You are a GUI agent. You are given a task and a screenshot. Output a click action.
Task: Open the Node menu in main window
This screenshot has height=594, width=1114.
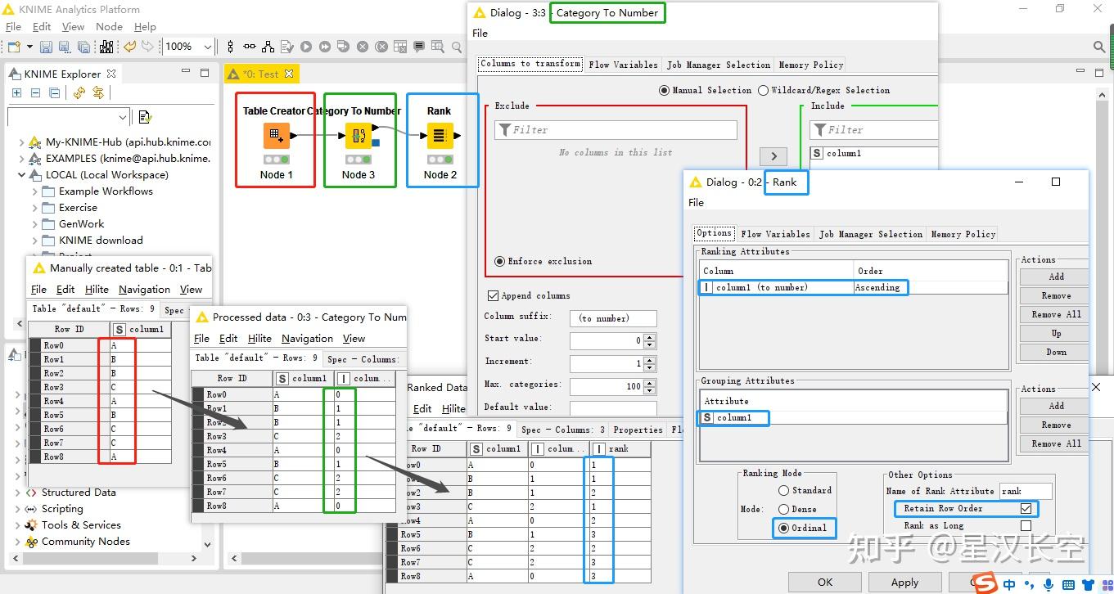pos(109,27)
